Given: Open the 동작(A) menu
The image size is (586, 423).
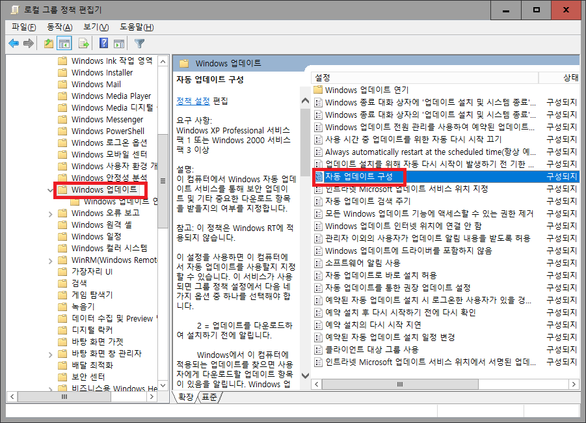Looking at the screenshot, I should click(60, 27).
